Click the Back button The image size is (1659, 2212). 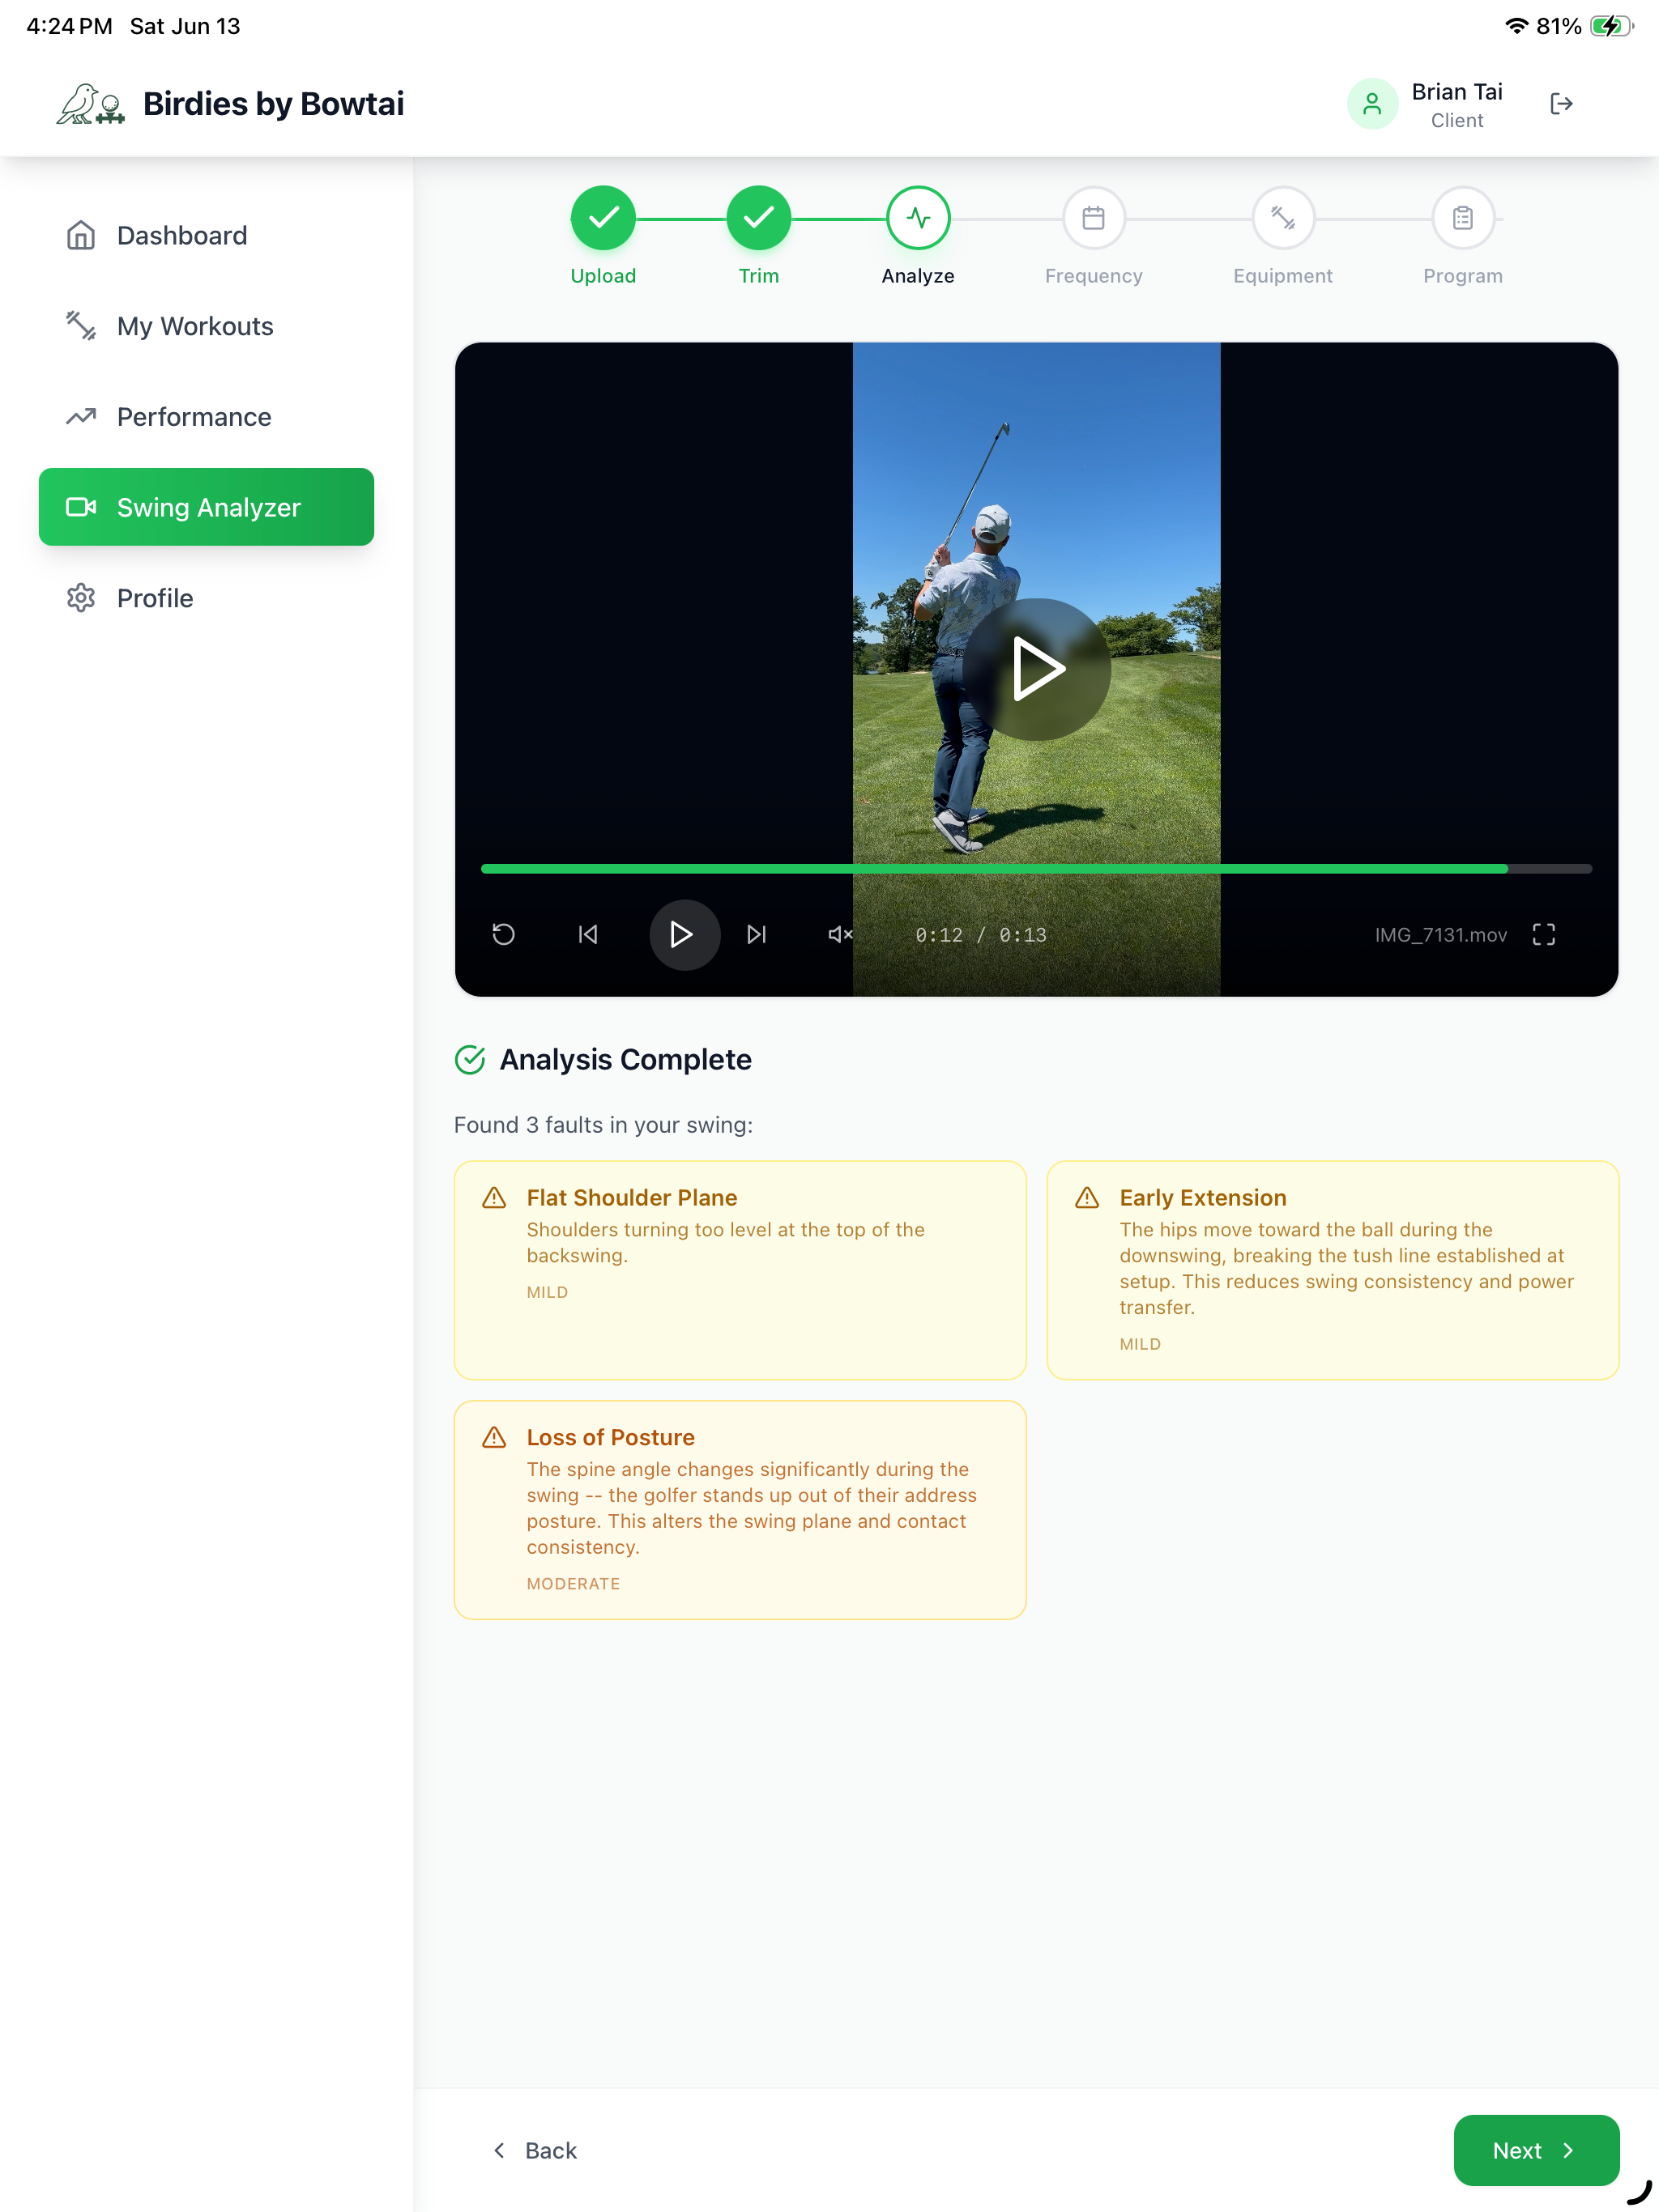535,2151
